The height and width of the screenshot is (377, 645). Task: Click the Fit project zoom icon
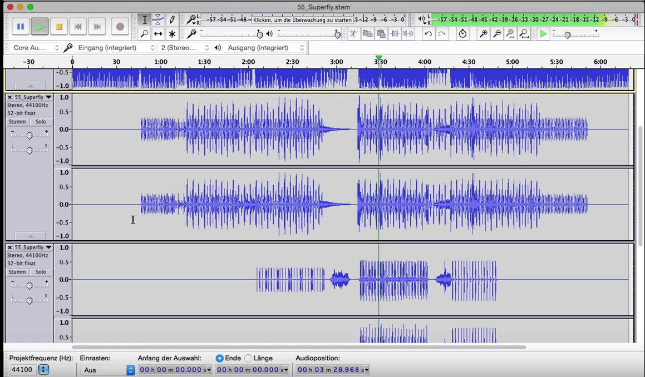tap(524, 34)
